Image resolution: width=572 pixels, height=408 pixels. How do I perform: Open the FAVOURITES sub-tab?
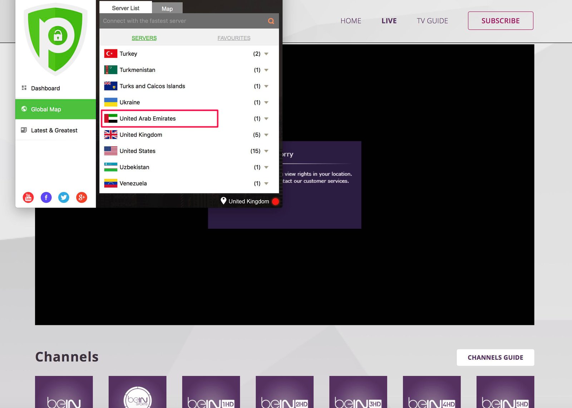coord(234,38)
